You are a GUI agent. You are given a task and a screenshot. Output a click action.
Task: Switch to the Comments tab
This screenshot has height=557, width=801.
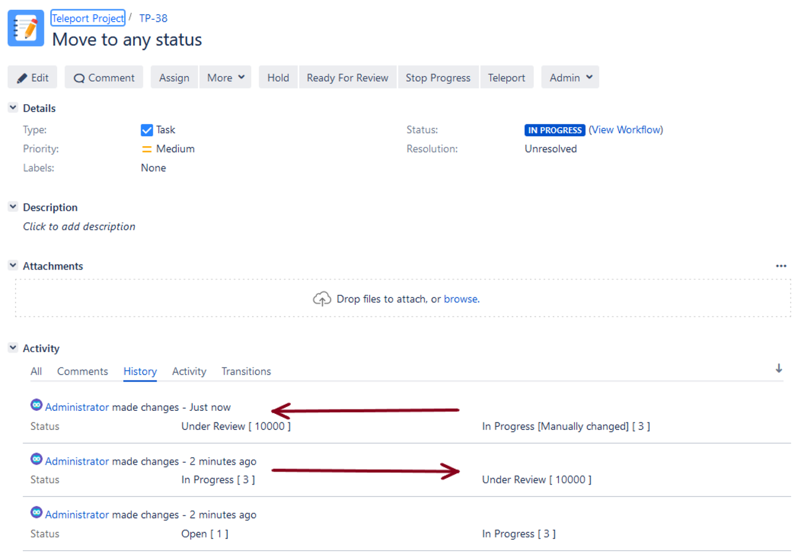(83, 371)
